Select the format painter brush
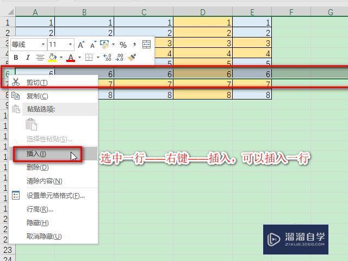348x261 pixels. coord(132,57)
